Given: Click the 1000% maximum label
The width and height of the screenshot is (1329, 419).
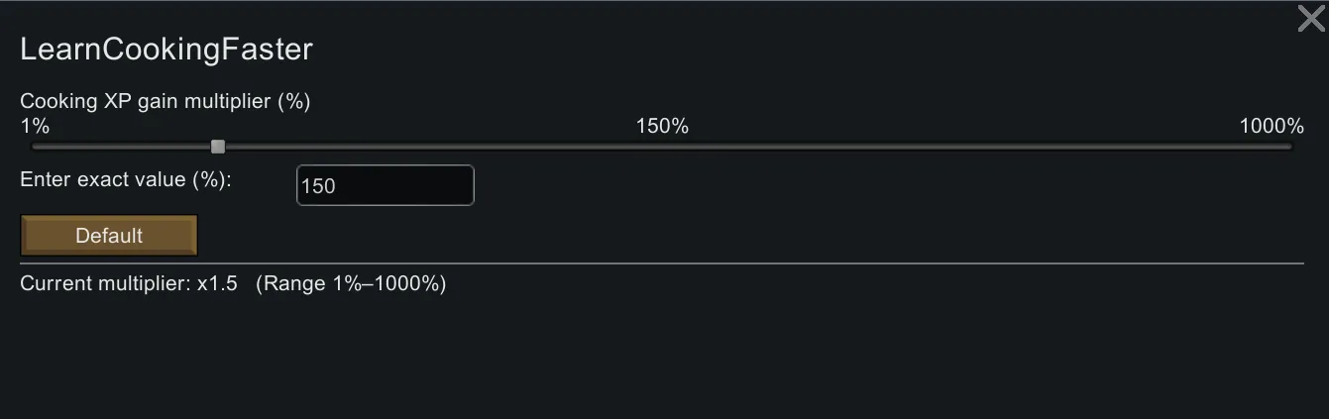Looking at the screenshot, I should click(1272, 126).
